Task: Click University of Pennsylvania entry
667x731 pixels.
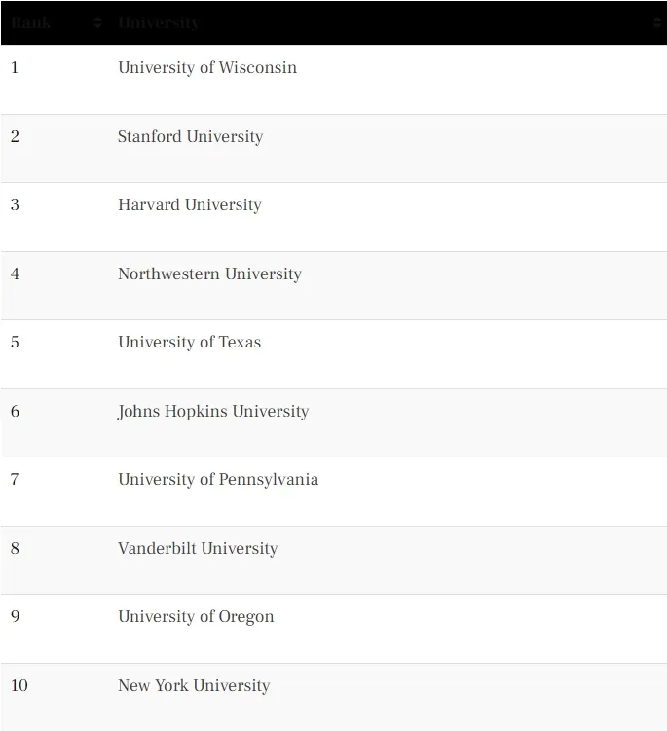Action: point(218,479)
